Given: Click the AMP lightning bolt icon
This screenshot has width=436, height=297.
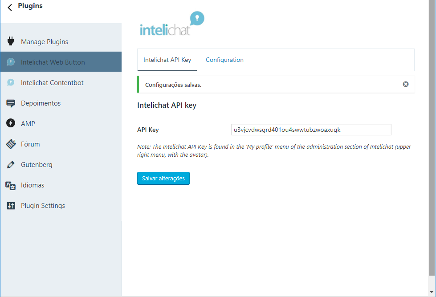Looking at the screenshot, I should (x=11, y=124).
